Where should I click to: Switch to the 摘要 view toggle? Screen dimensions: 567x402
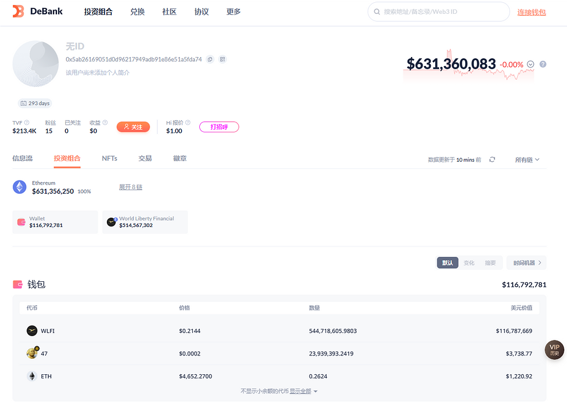click(x=491, y=262)
